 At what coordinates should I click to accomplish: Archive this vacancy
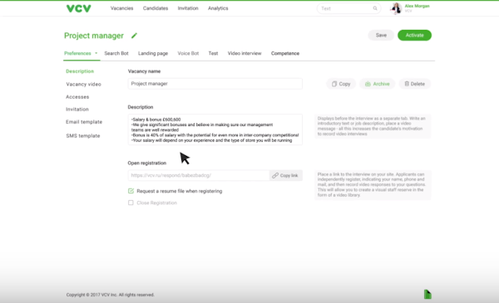pyautogui.click(x=377, y=84)
